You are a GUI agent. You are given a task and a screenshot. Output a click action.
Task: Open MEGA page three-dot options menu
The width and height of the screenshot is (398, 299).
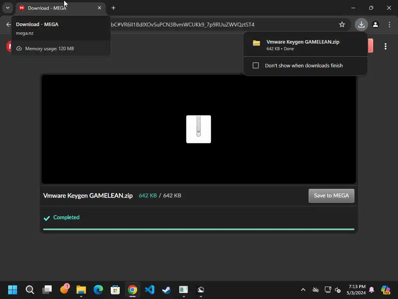click(x=386, y=46)
